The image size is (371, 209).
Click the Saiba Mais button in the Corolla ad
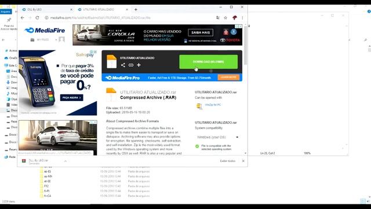pos(201,33)
